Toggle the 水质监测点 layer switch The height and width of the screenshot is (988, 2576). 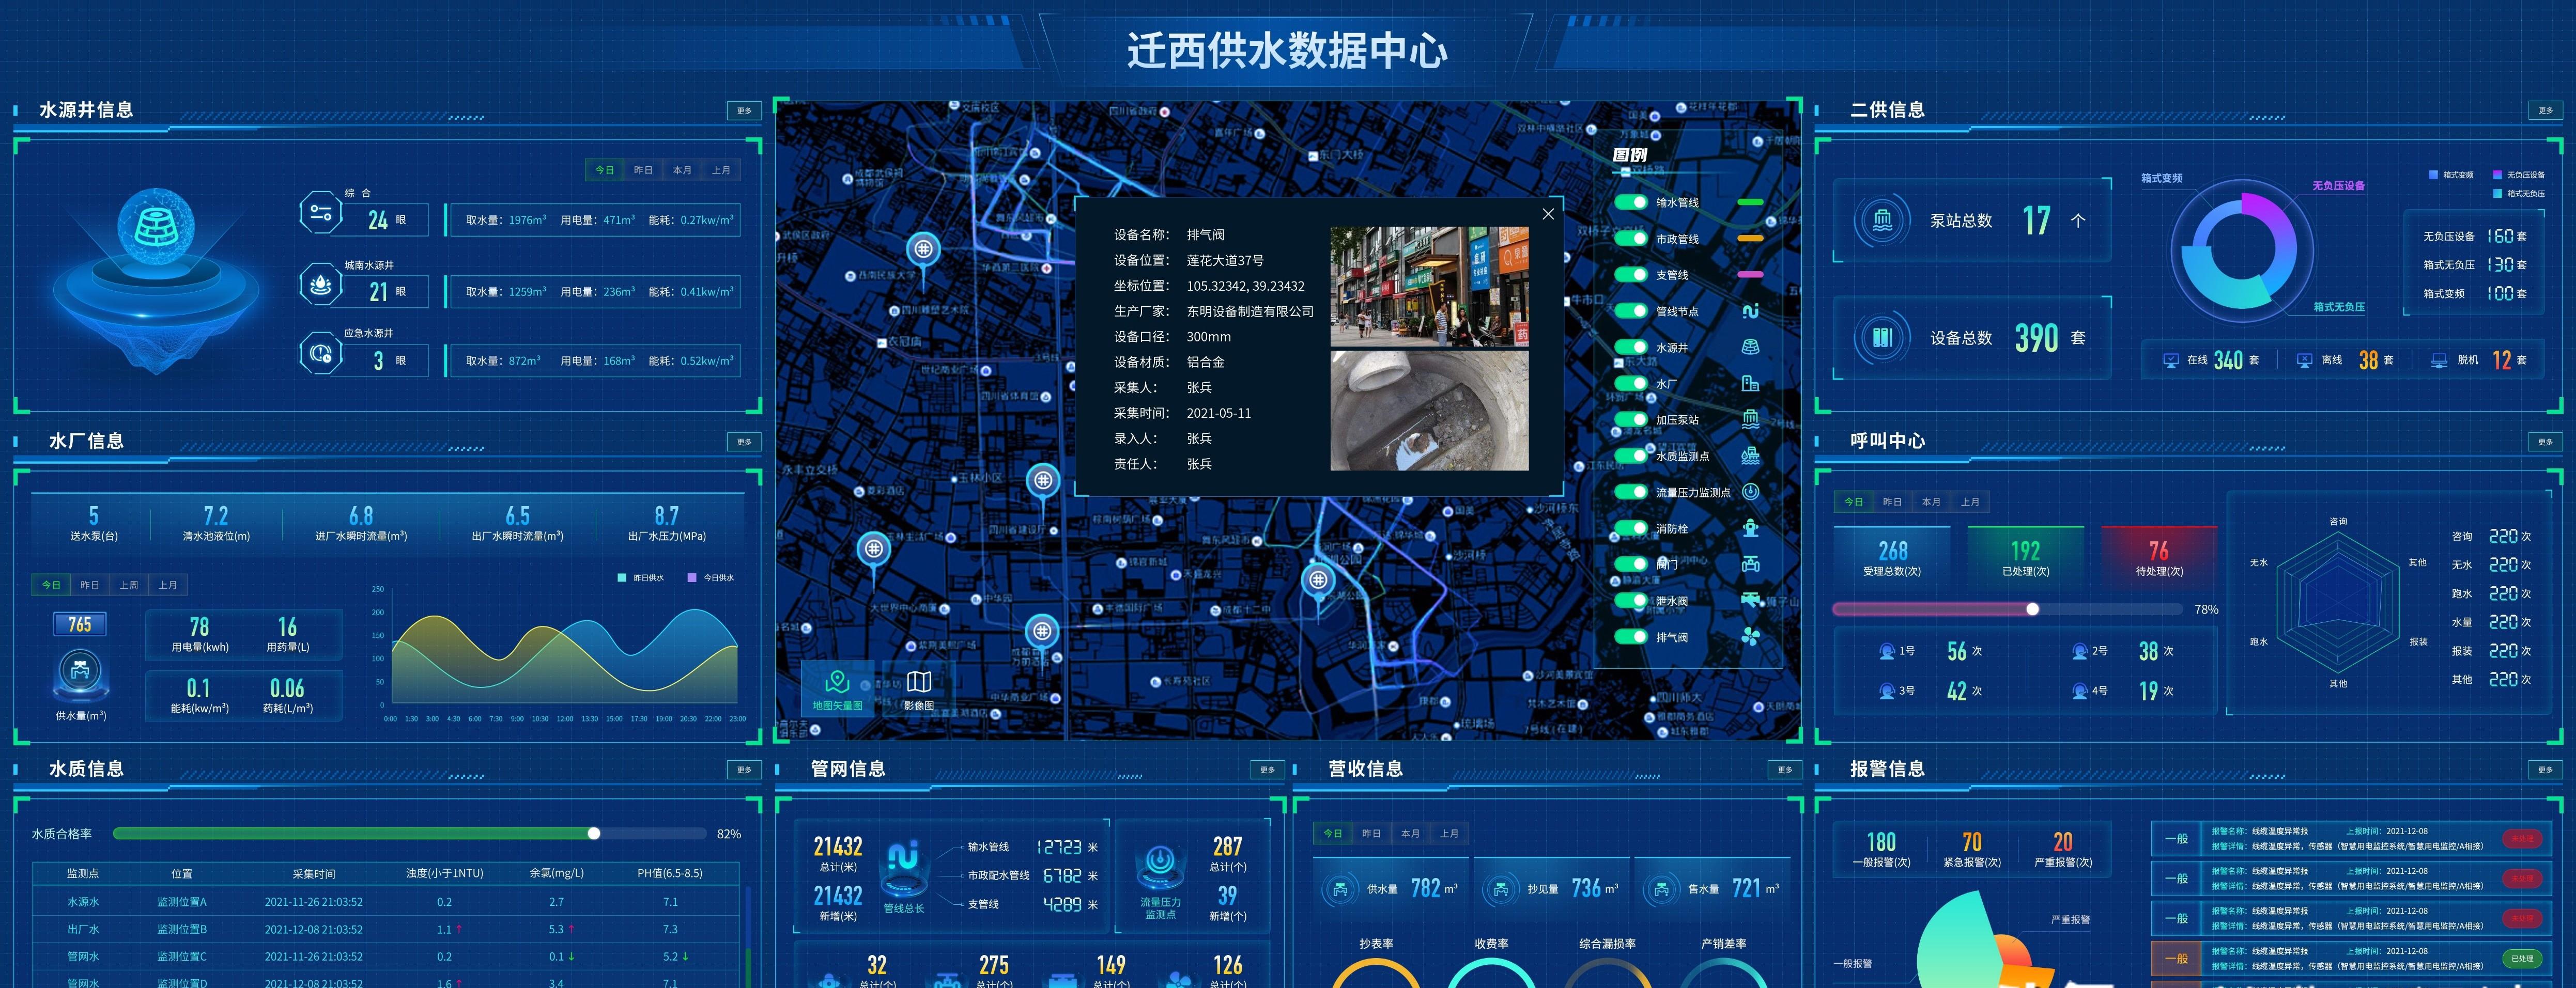tap(1631, 456)
